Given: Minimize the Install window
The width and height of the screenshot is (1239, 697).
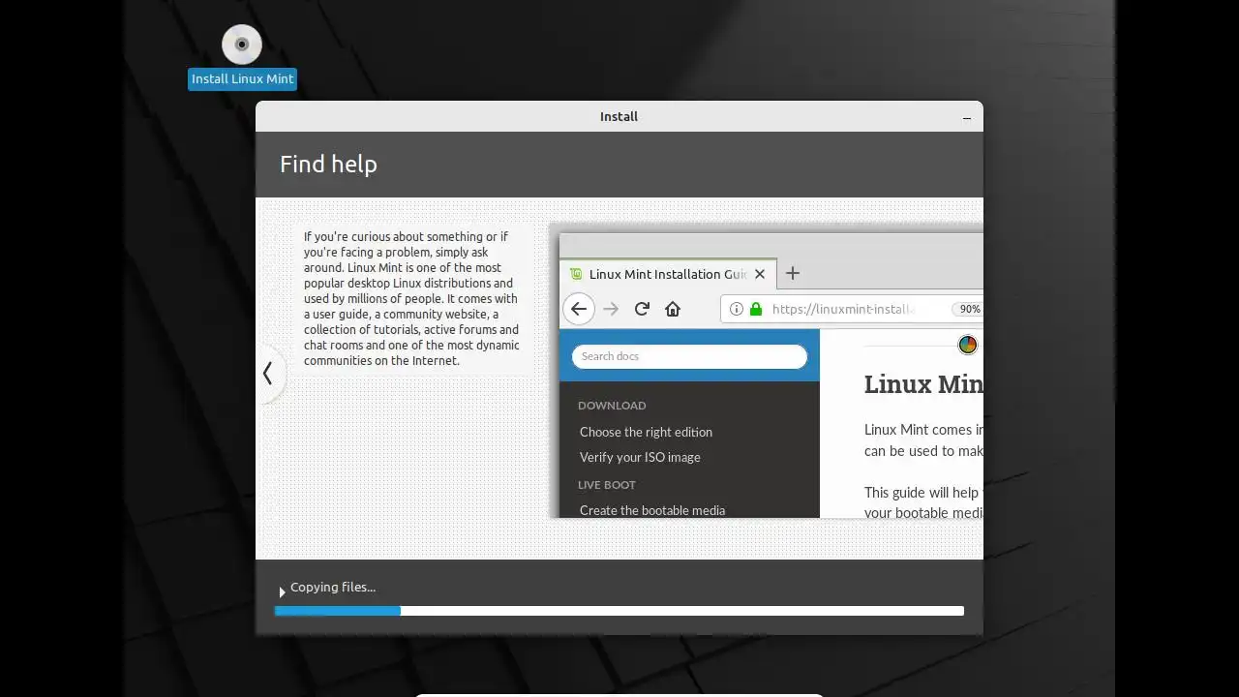Looking at the screenshot, I should click(x=966, y=117).
